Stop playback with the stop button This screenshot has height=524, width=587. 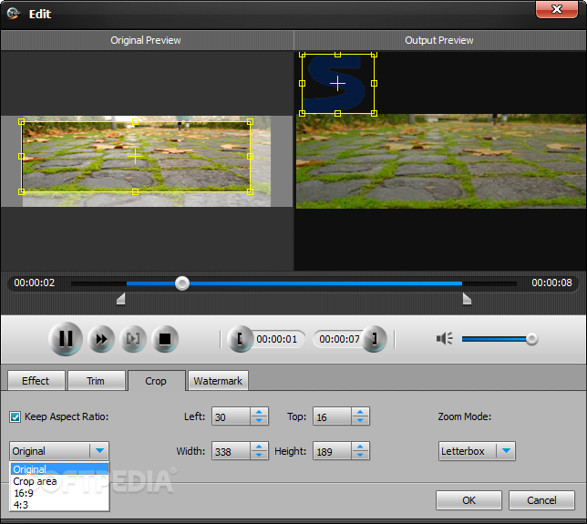click(x=165, y=339)
